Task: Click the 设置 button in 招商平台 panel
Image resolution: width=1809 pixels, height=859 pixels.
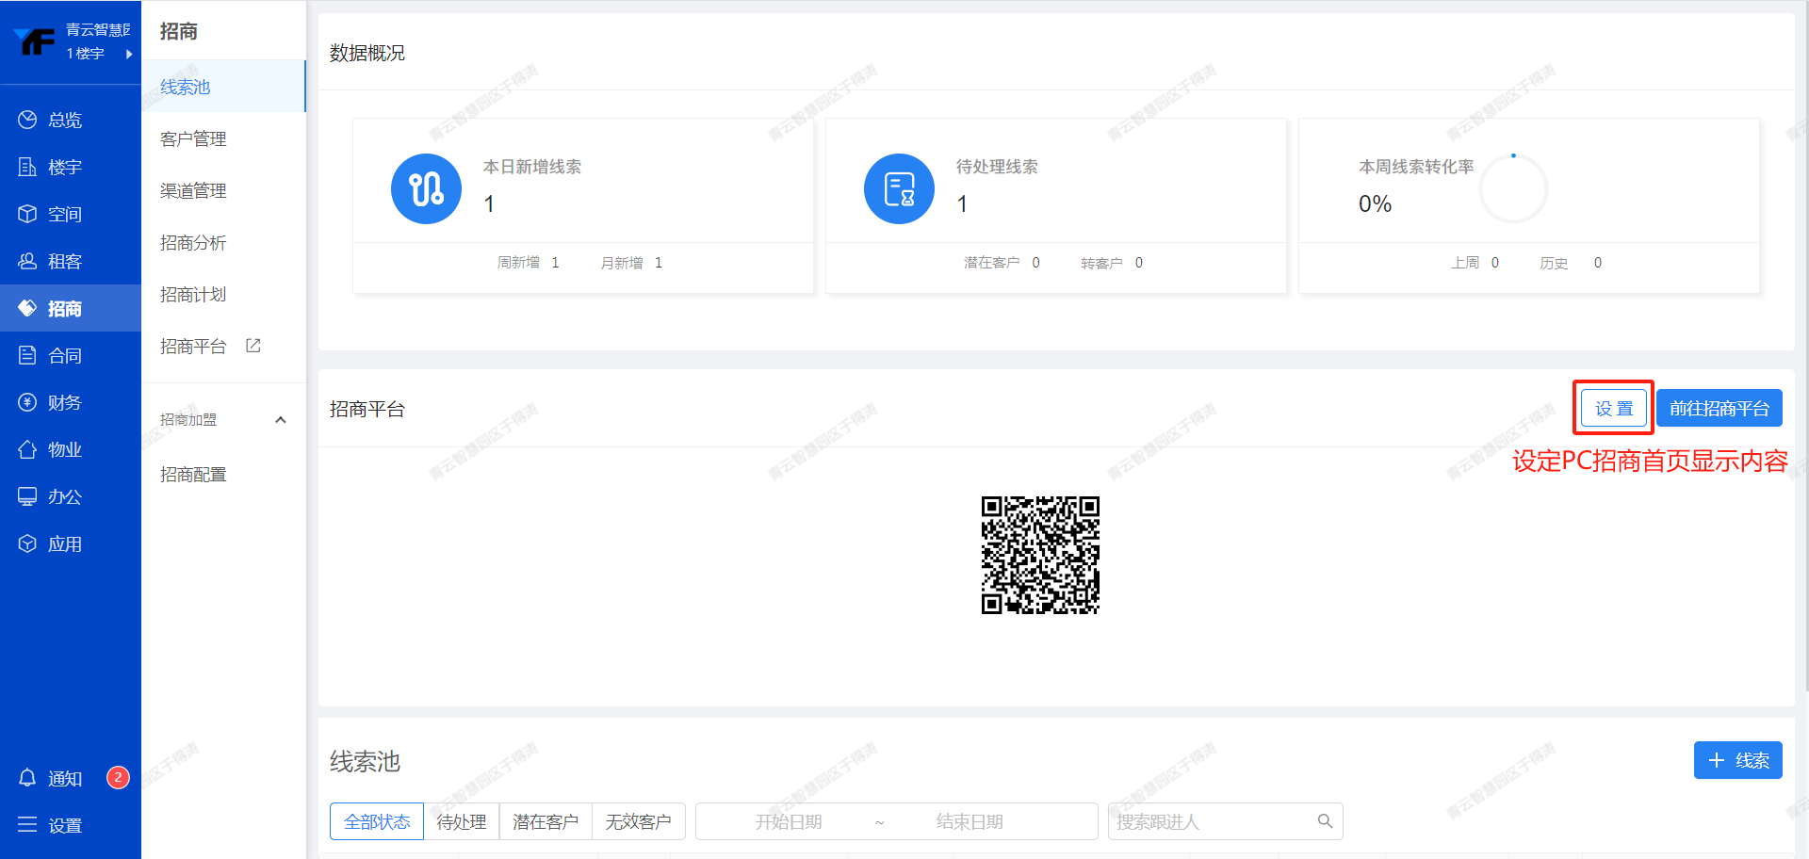Action: point(1613,408)
